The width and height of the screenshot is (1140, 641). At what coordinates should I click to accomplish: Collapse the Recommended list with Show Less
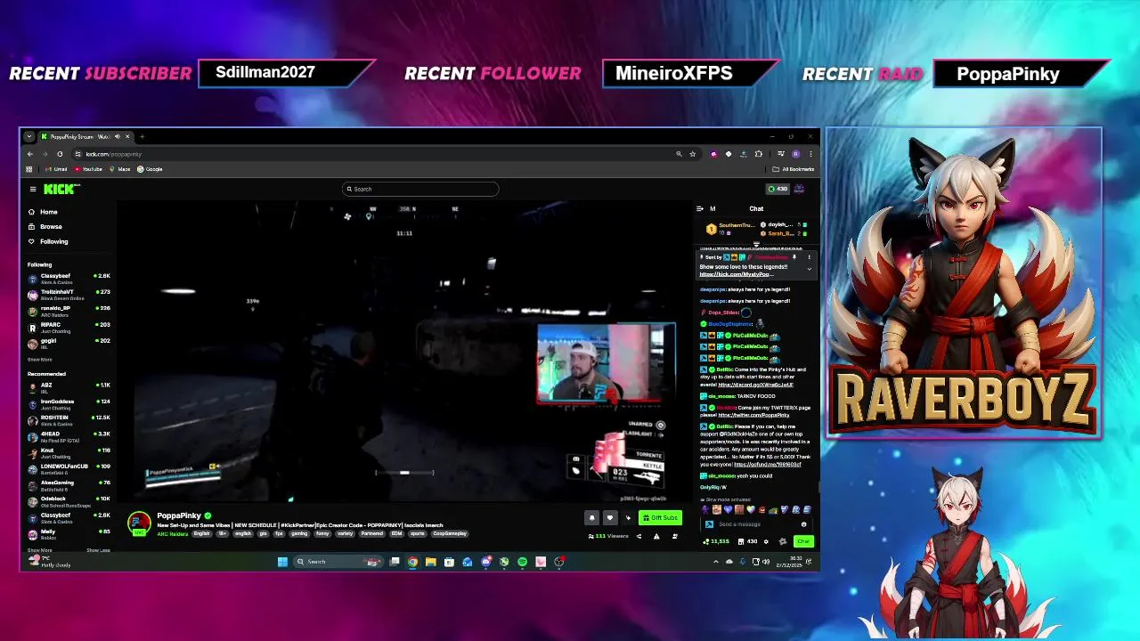pyautogui.click(x=98, y=550)
